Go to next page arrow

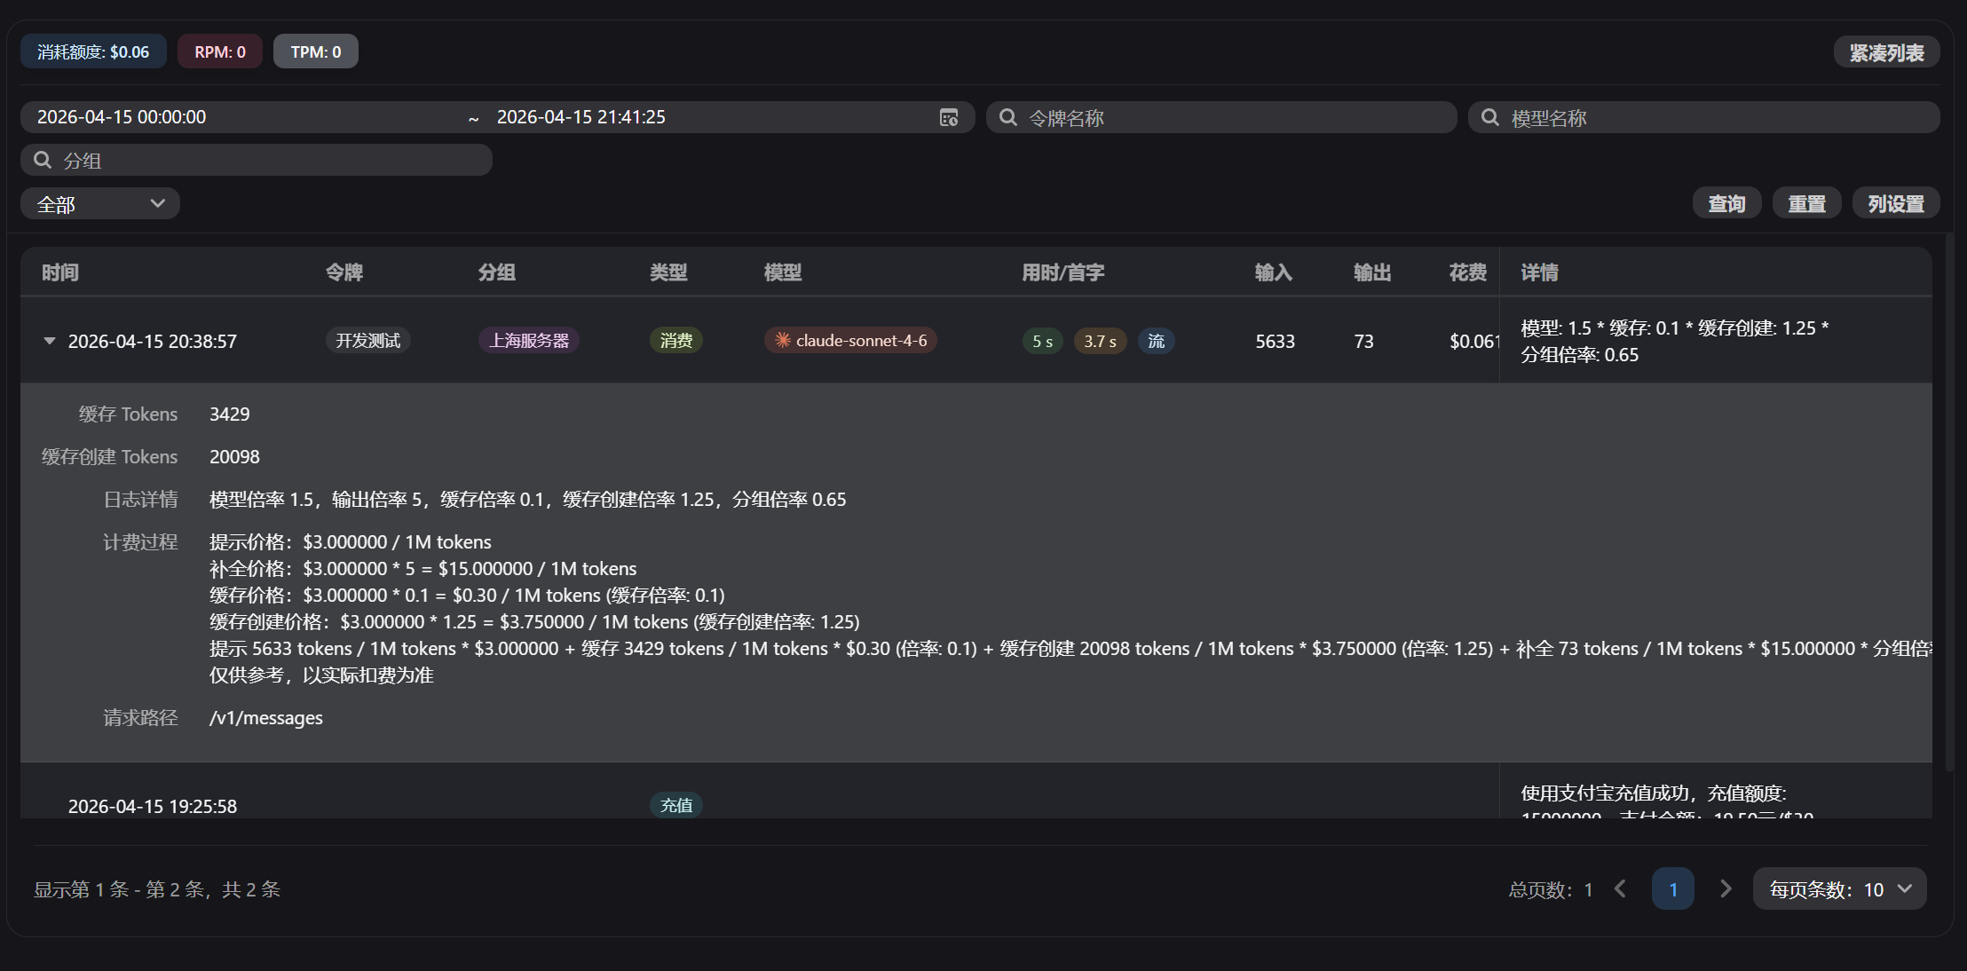pyautogui.click(x=1725, y=888)
